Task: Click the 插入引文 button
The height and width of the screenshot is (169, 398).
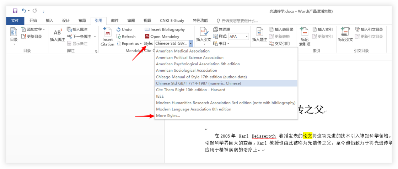Action: click(x=204, y=36)
